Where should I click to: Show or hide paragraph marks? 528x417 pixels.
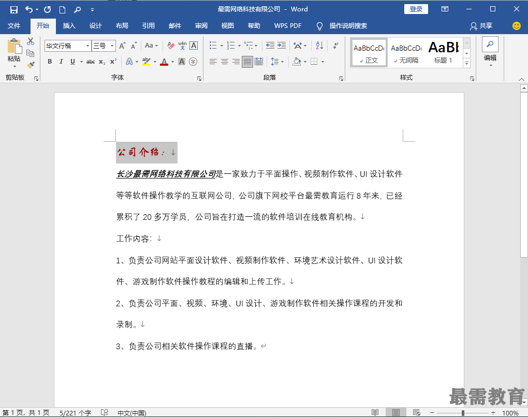[x=336, y=46]
